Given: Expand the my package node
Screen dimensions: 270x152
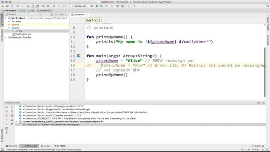Looking at the screenshot, I should [x=13, y=31].
